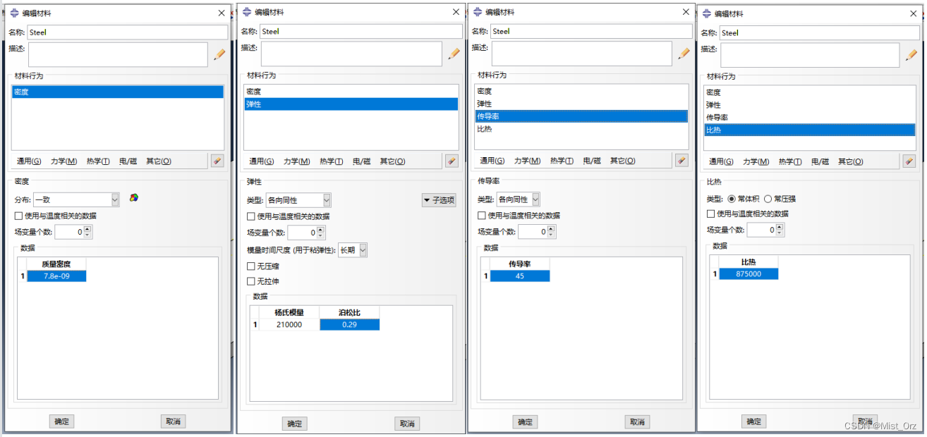Click the pencil edit icon in the 比热 dialog
The height and width of the screenshot is (437, 927).
(910, 55)
